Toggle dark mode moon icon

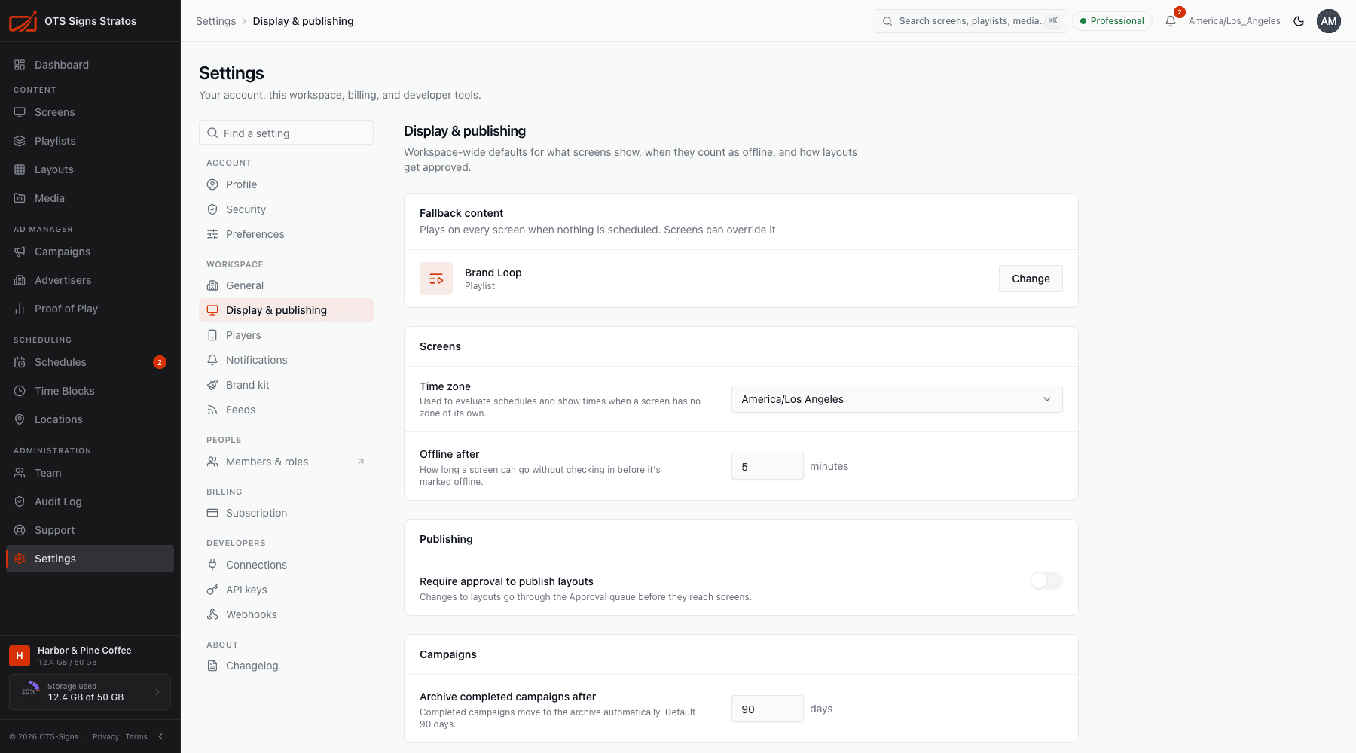1299,21
